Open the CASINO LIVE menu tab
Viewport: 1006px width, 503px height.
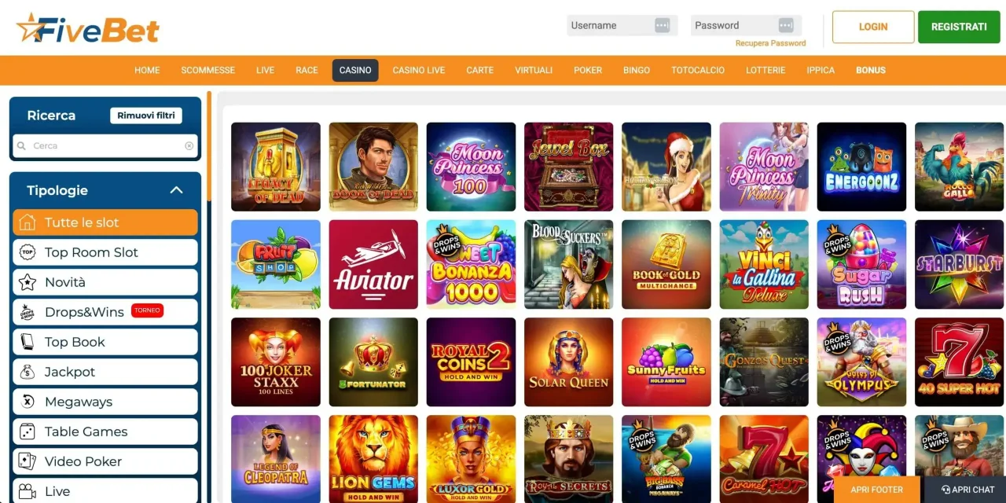click(419, 70)
